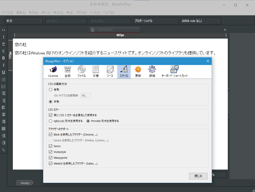255x192 pixels.
Task: Open the 挿入 menu
Action: coord(46,13)
